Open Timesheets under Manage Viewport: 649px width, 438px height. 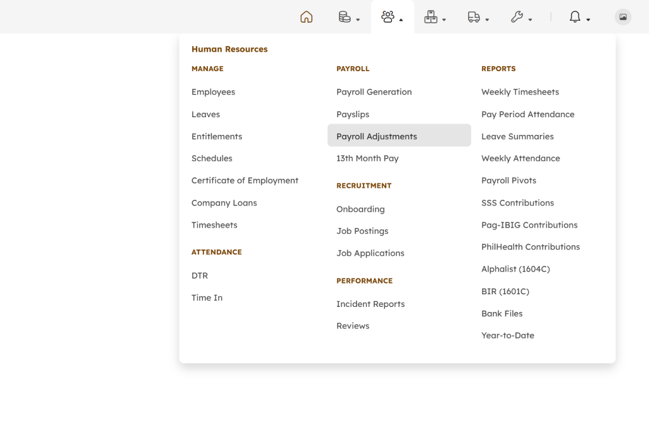[x=214, y=225]
